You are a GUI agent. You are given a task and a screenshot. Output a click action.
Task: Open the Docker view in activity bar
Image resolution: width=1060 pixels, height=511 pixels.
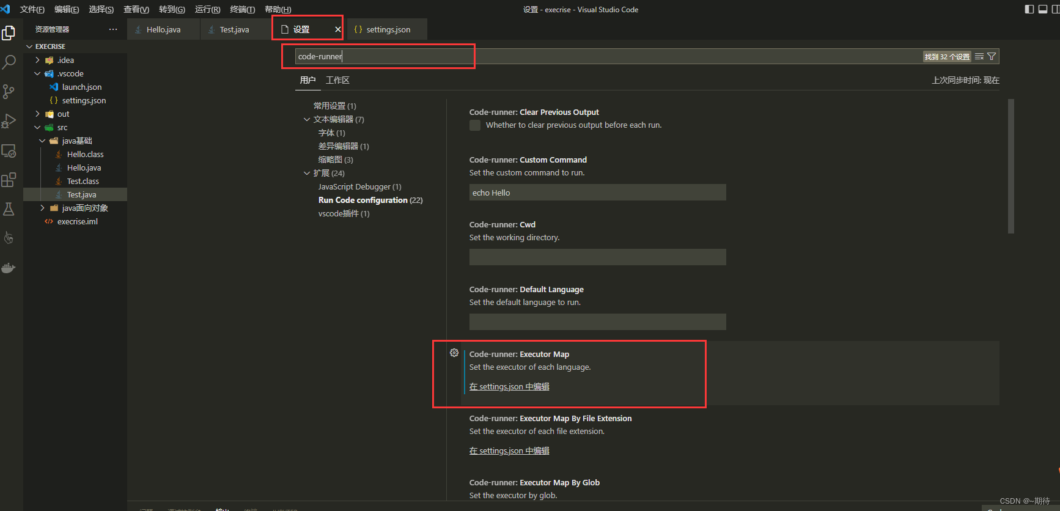(9, 268)
